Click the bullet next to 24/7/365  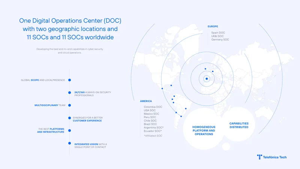(x=70, y=92)
